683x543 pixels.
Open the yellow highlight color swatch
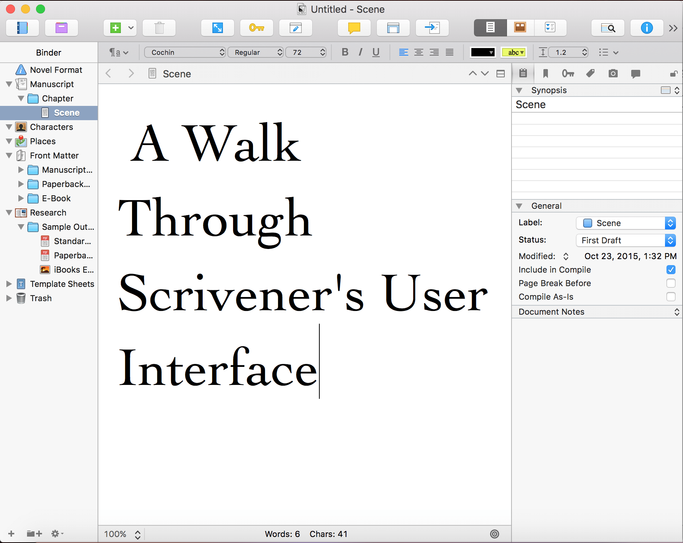[x=514, y=52]
